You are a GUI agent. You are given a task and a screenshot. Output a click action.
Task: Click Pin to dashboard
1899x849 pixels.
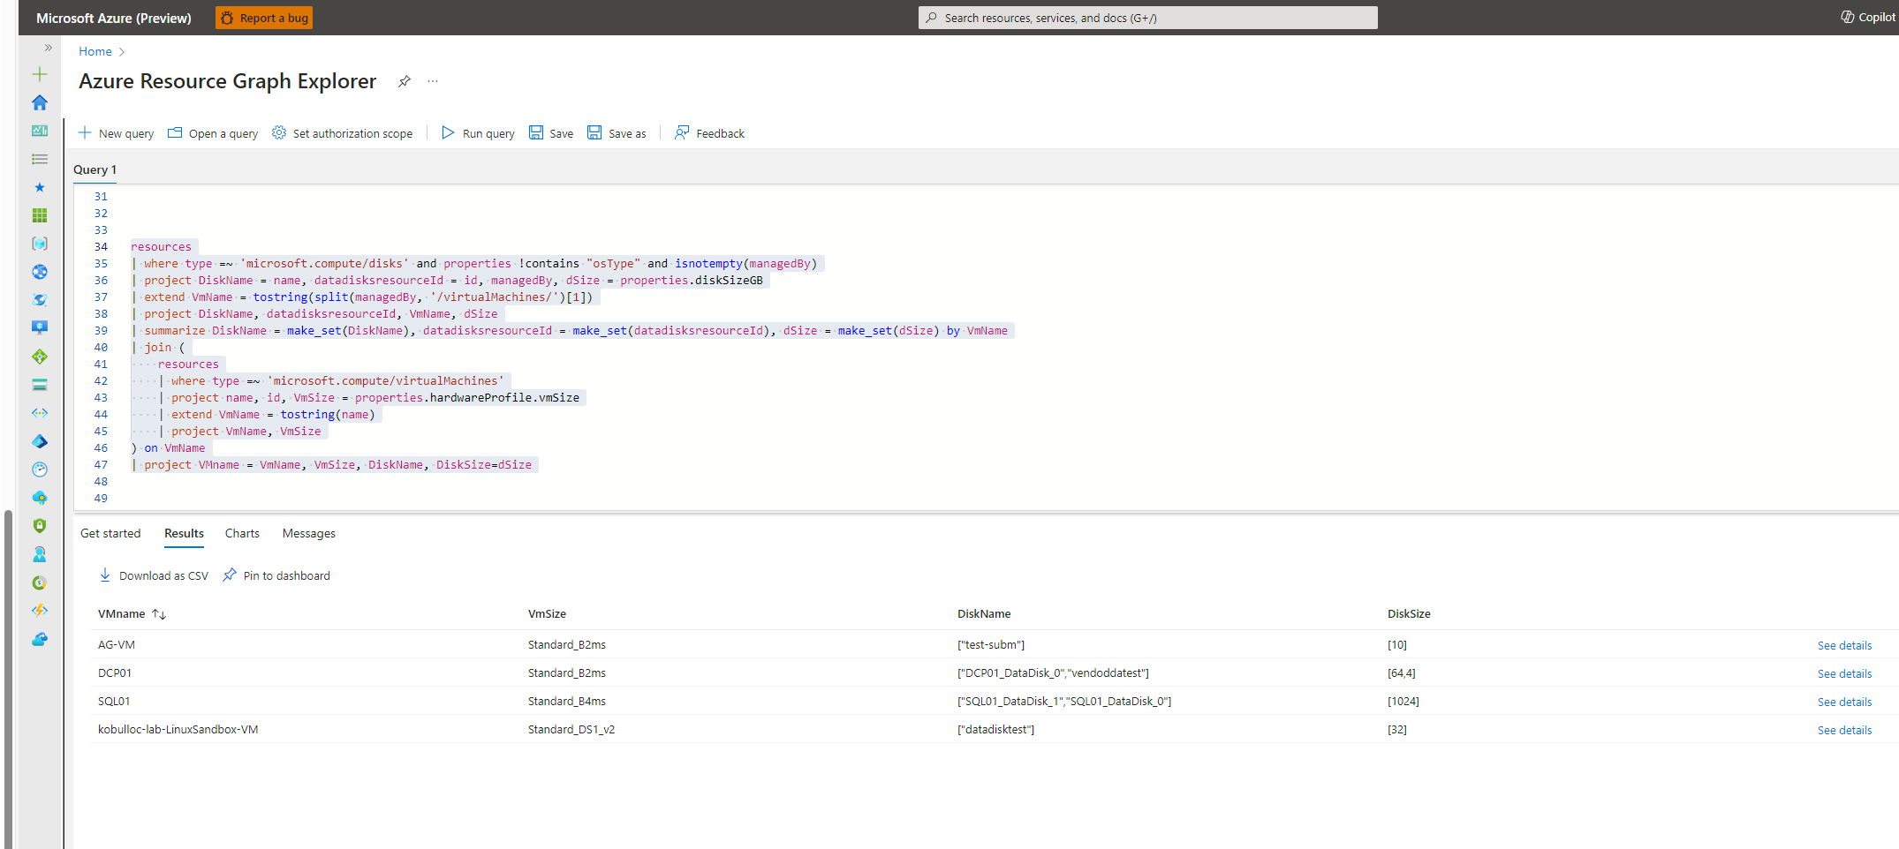pos(276,575)
